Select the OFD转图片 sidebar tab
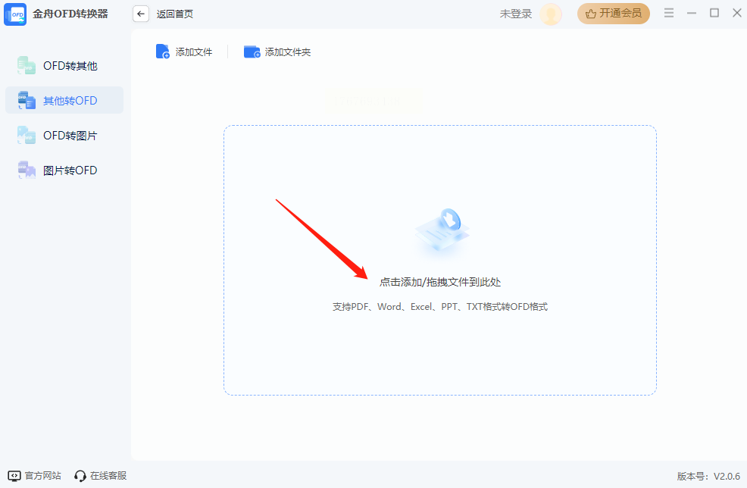 [64, 136]
